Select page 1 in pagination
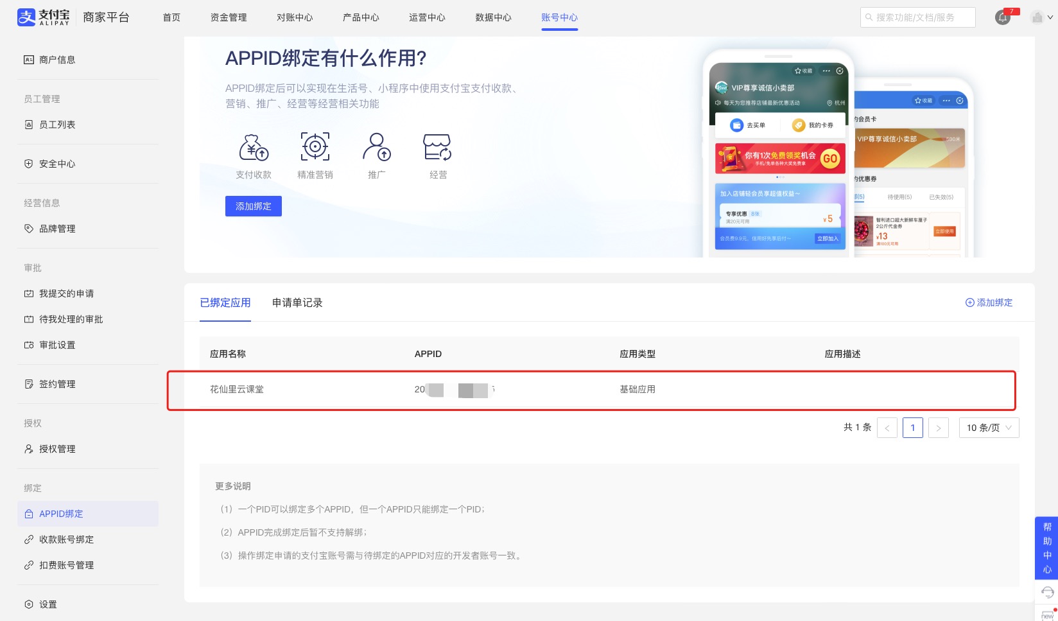This screenshot has width=1058, height=621. (913, 428)
